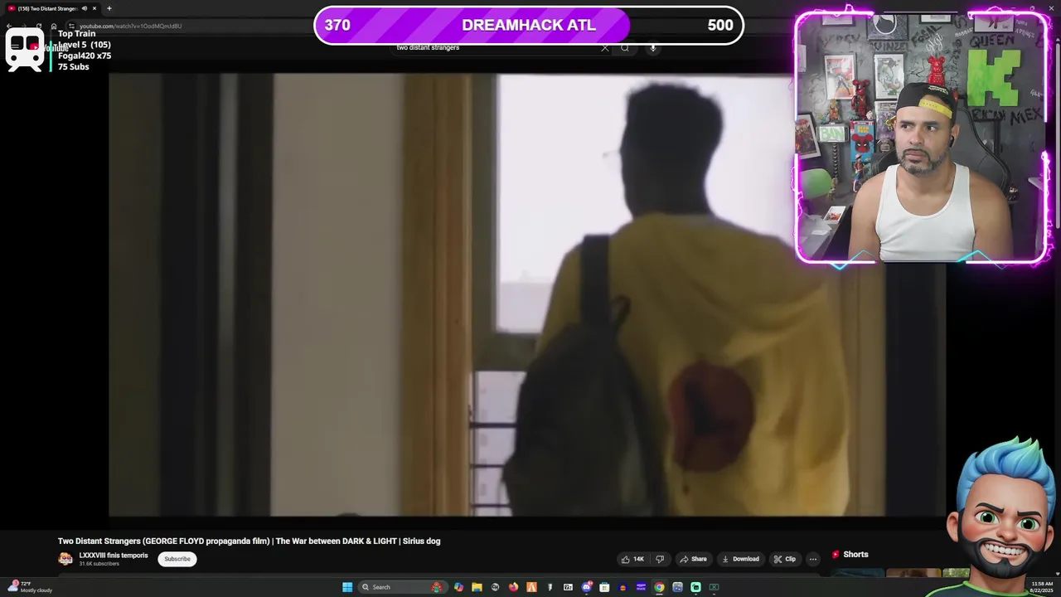Open Microsoft Store from the taskbar
This screenshot has height=597, width=1061.
604,587
